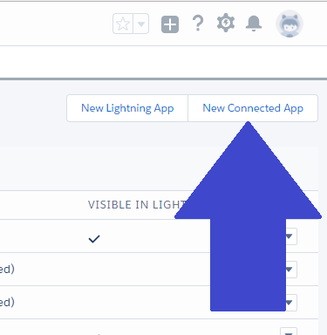Open the user profile avatar menu
327x335 pixels.
pos(290,24)
